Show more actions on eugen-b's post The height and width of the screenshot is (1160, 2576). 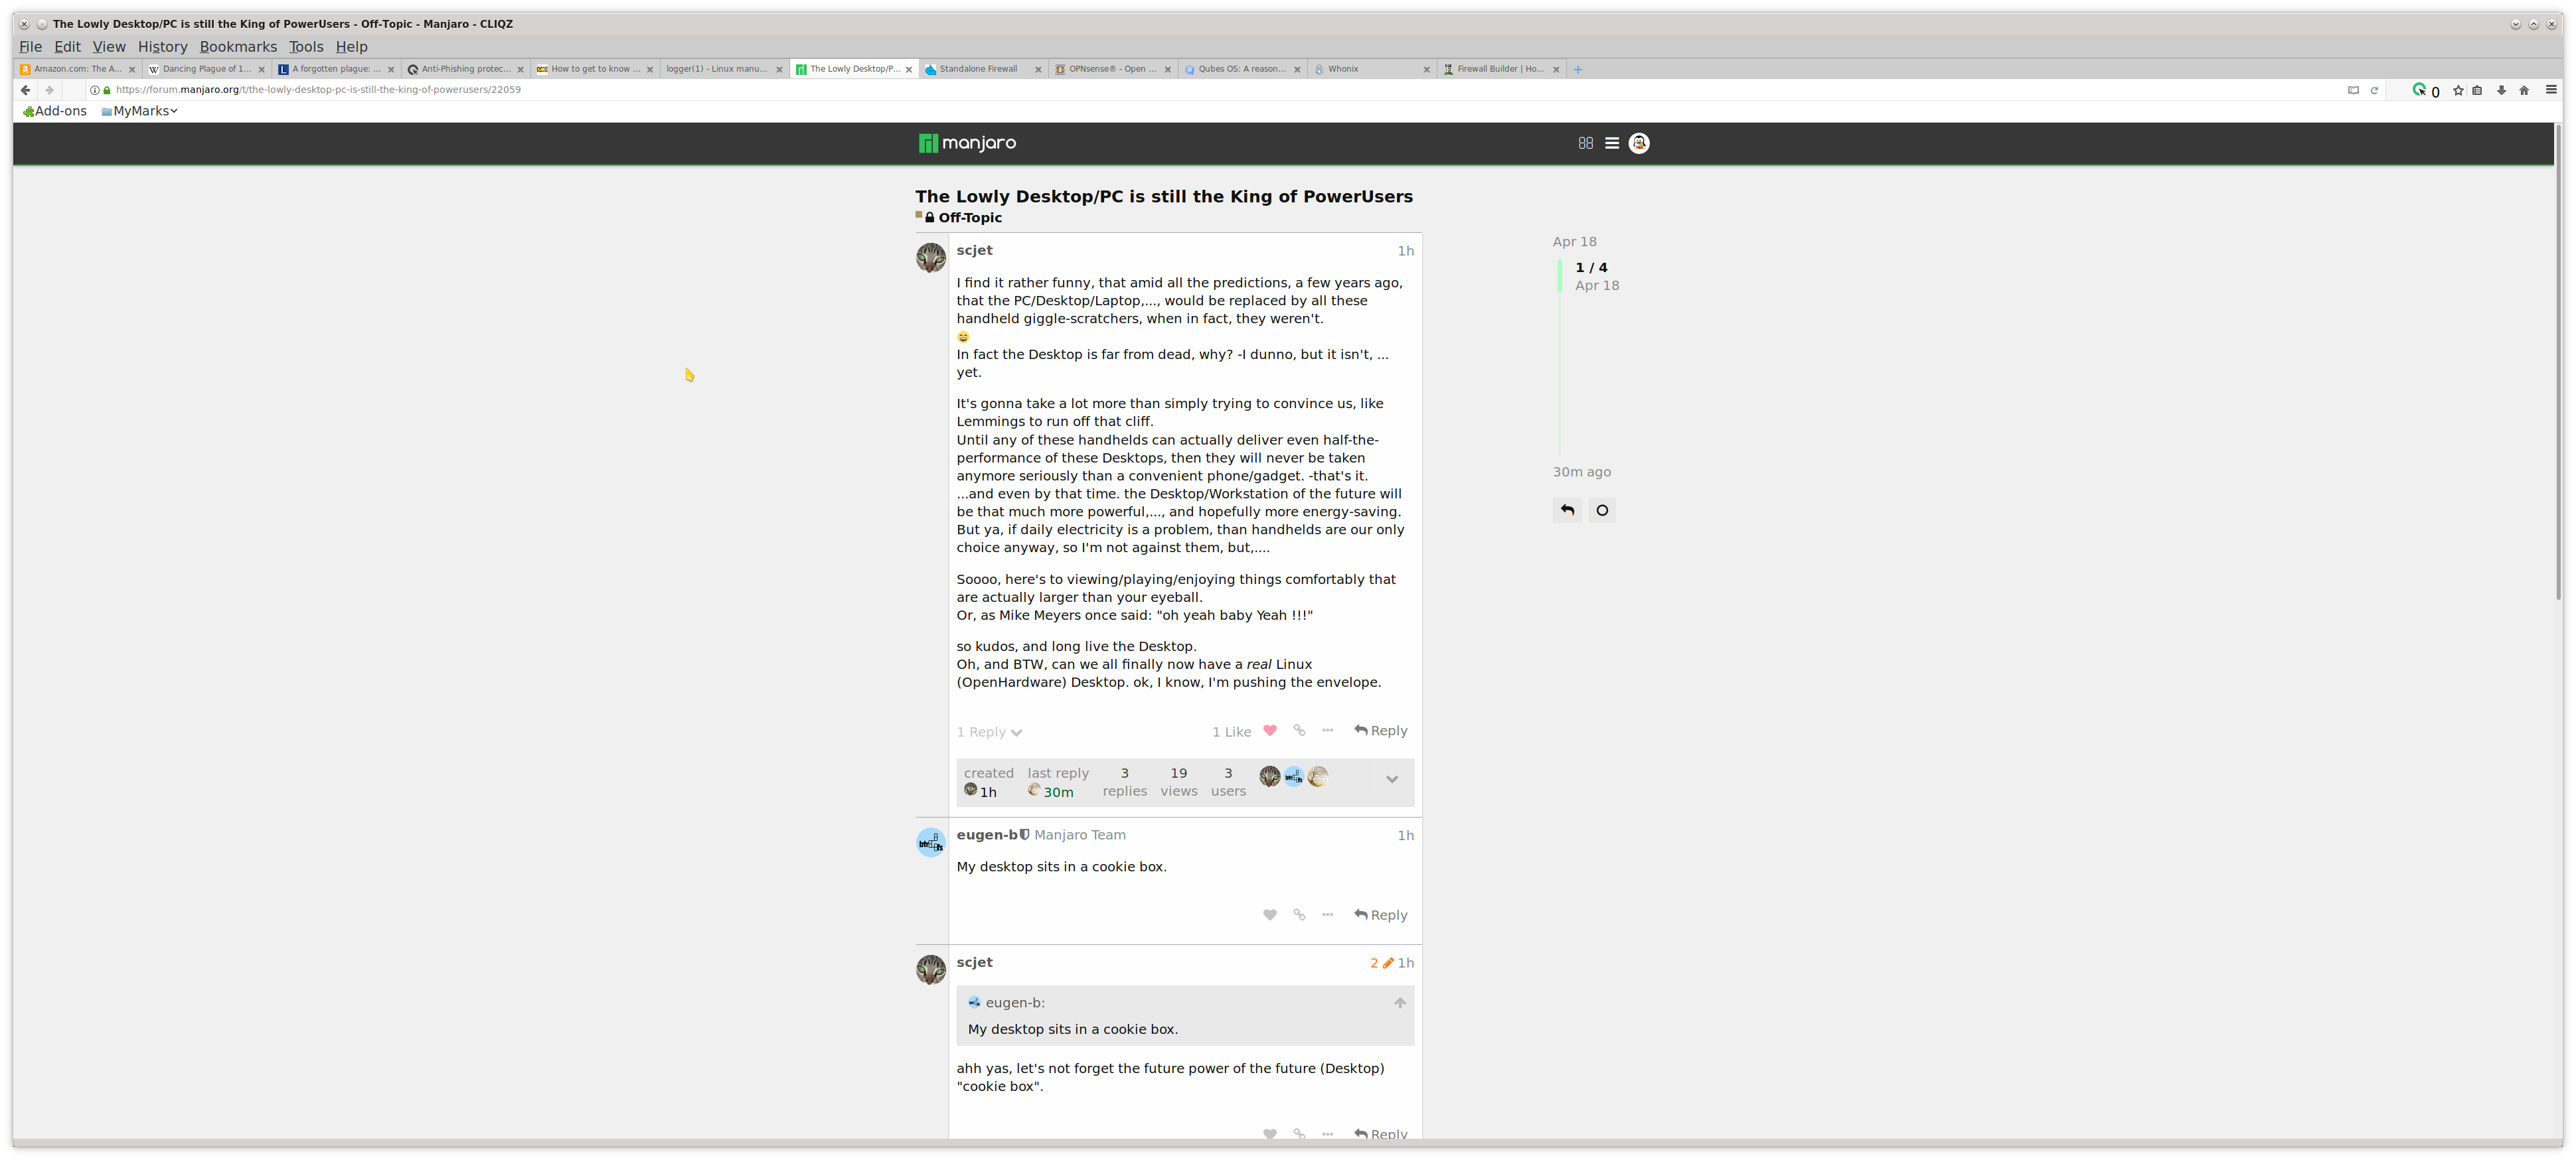1327,914
